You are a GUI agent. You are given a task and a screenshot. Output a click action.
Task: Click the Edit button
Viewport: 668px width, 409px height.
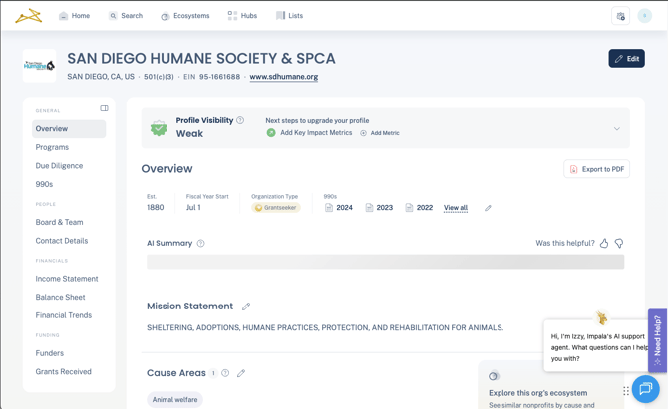[626, 59]
